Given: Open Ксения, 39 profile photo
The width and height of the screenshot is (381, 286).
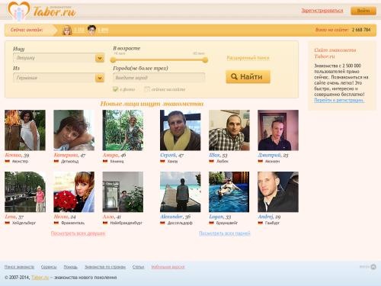Looking at the screenshot, I should tap(25, 130).
